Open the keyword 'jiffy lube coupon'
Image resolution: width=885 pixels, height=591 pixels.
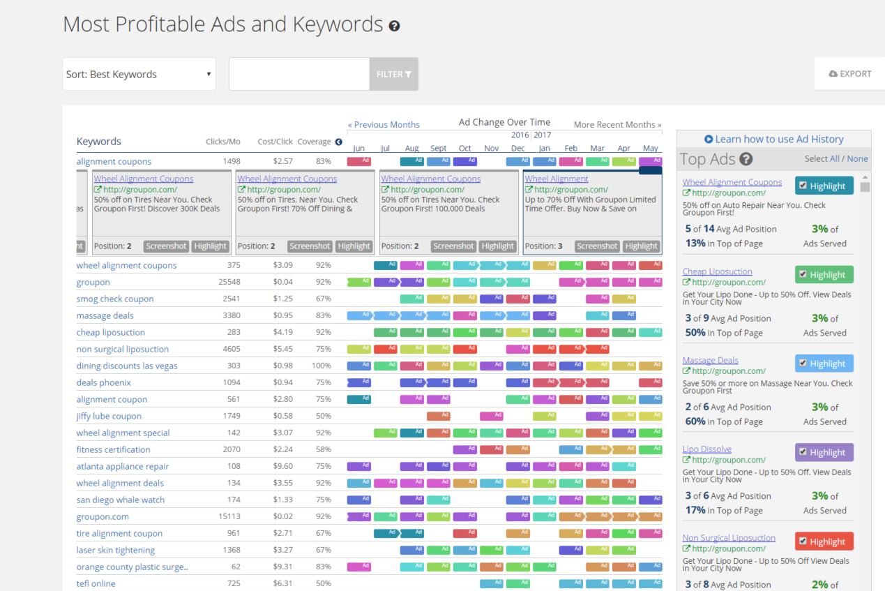tap(109, 416)
